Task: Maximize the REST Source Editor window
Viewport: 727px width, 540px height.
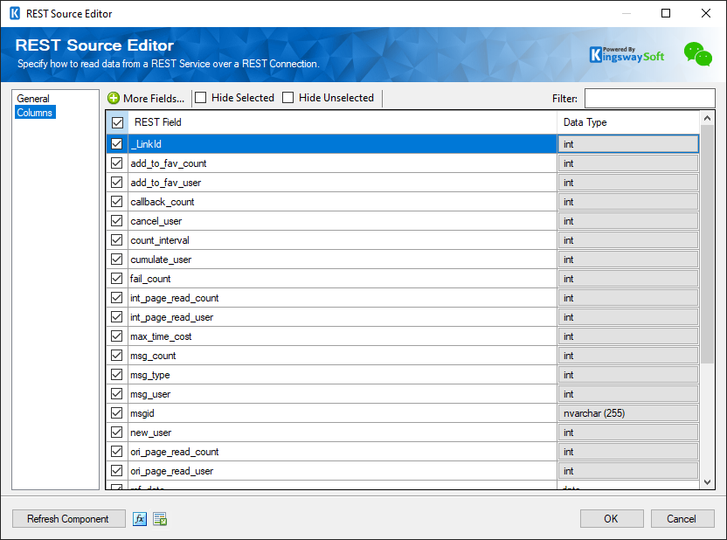Action: [666, 13]
